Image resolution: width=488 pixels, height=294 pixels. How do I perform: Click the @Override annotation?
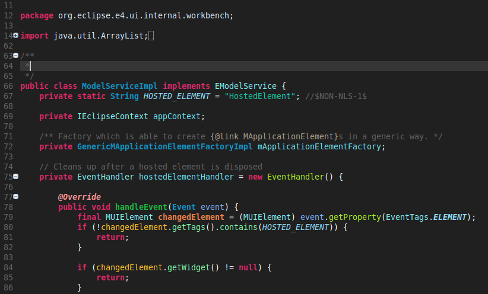[x=80, y=197]
